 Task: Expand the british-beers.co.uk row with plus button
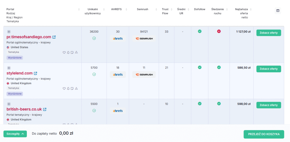(9, 104)
